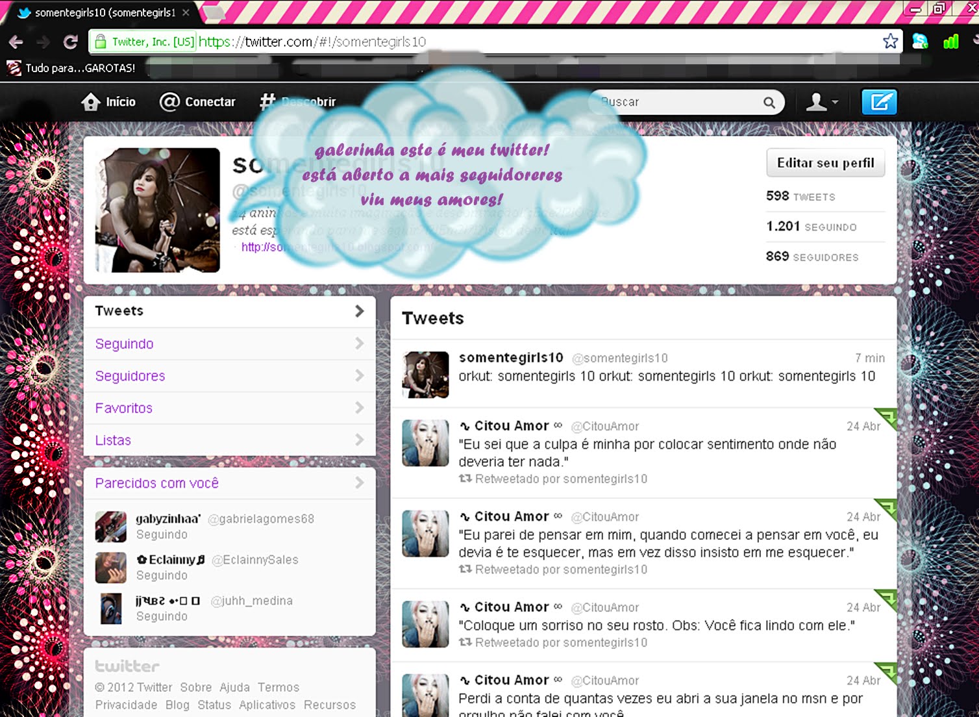Screen dimensions: 979x717
Task: Open footer Blog link
Action: (177, 705)
